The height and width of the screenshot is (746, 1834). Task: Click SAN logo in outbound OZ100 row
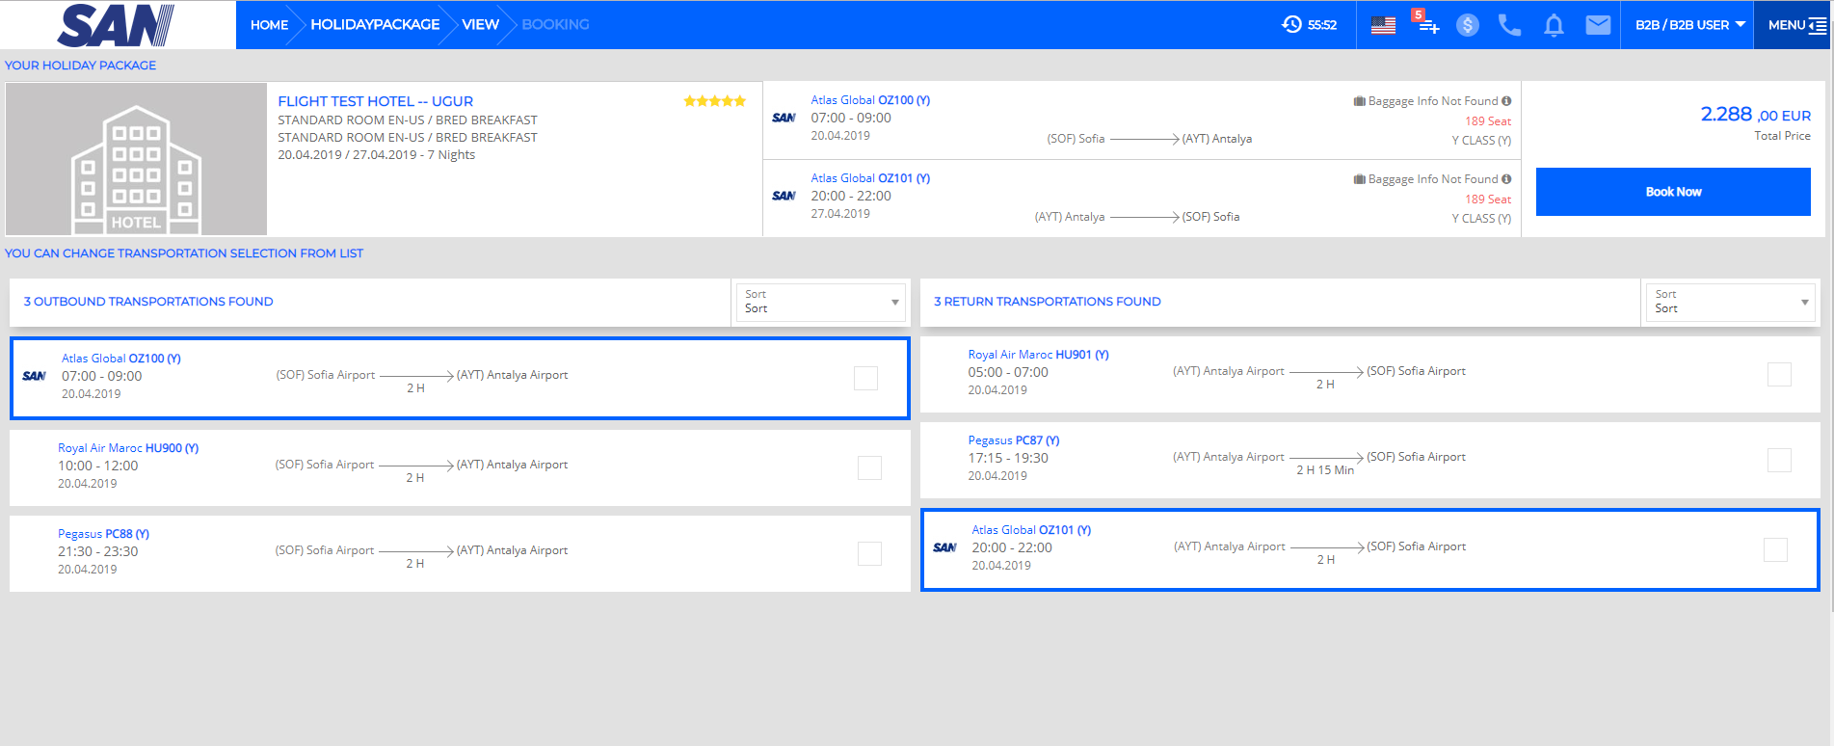(x=34, y=376)
